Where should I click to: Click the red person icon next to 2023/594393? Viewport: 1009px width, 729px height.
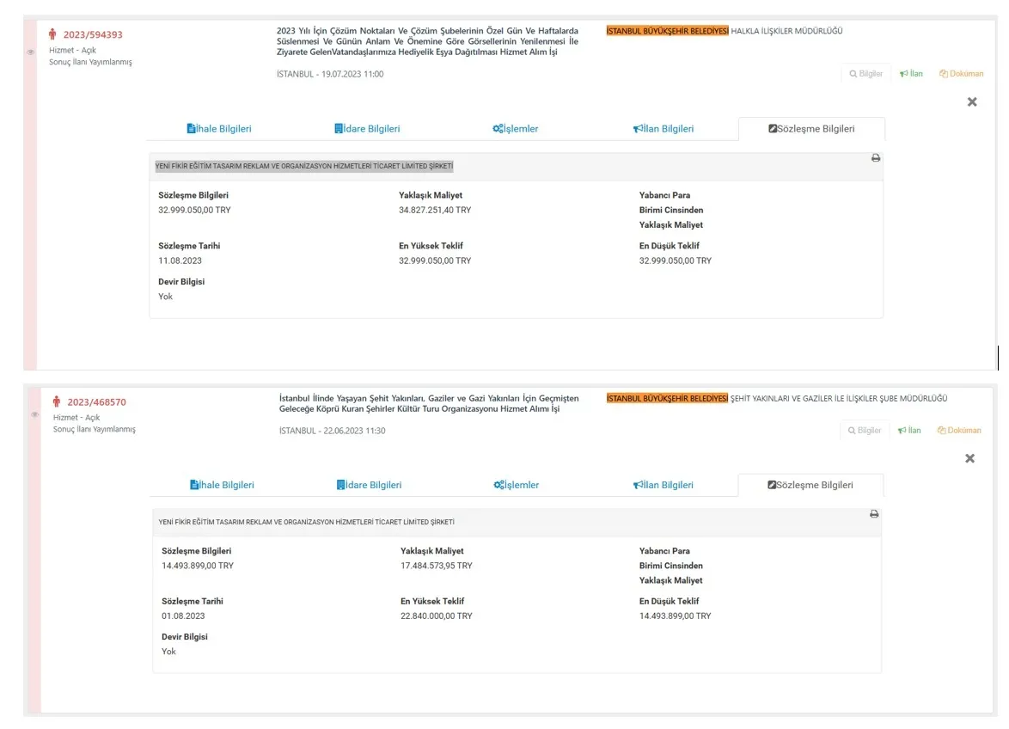(52, 34)
